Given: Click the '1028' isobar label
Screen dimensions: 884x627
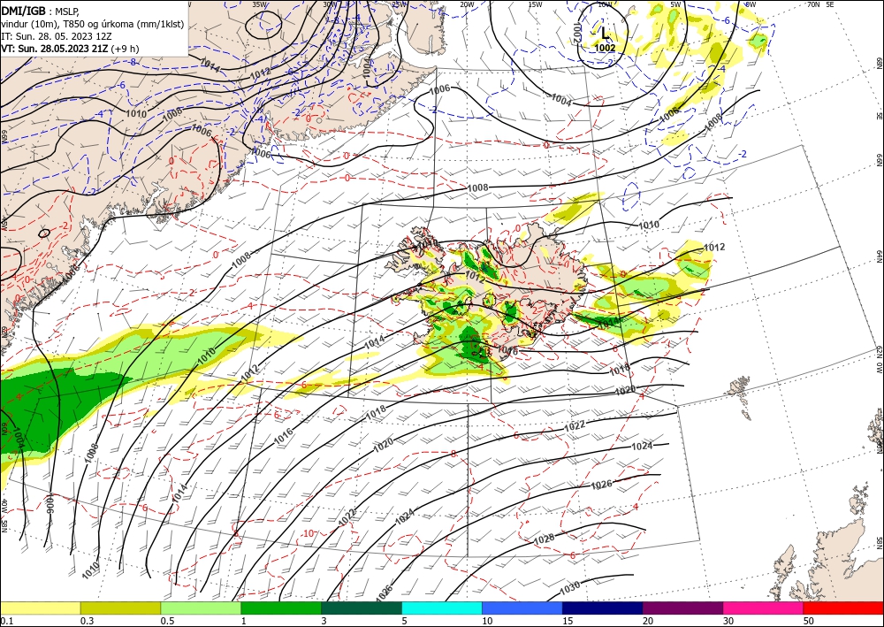Looking at the screenshot, I should [x=544, y=539].
